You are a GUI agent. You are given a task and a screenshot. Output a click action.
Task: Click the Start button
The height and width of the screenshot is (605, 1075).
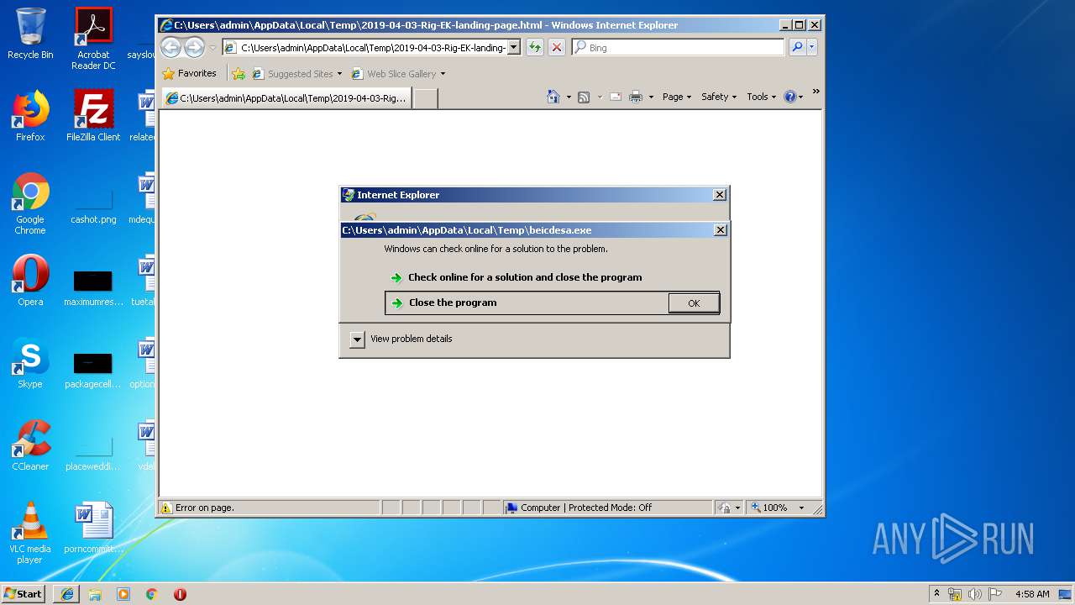pyautogui.click(x=24, y=593)
